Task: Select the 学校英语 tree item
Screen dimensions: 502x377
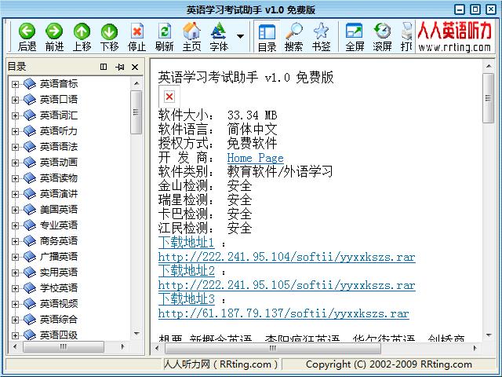Action: click(x=59, y=288)
